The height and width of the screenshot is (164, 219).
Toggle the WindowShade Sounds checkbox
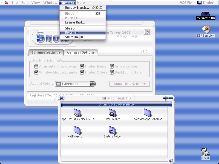[x=36, y=72]
